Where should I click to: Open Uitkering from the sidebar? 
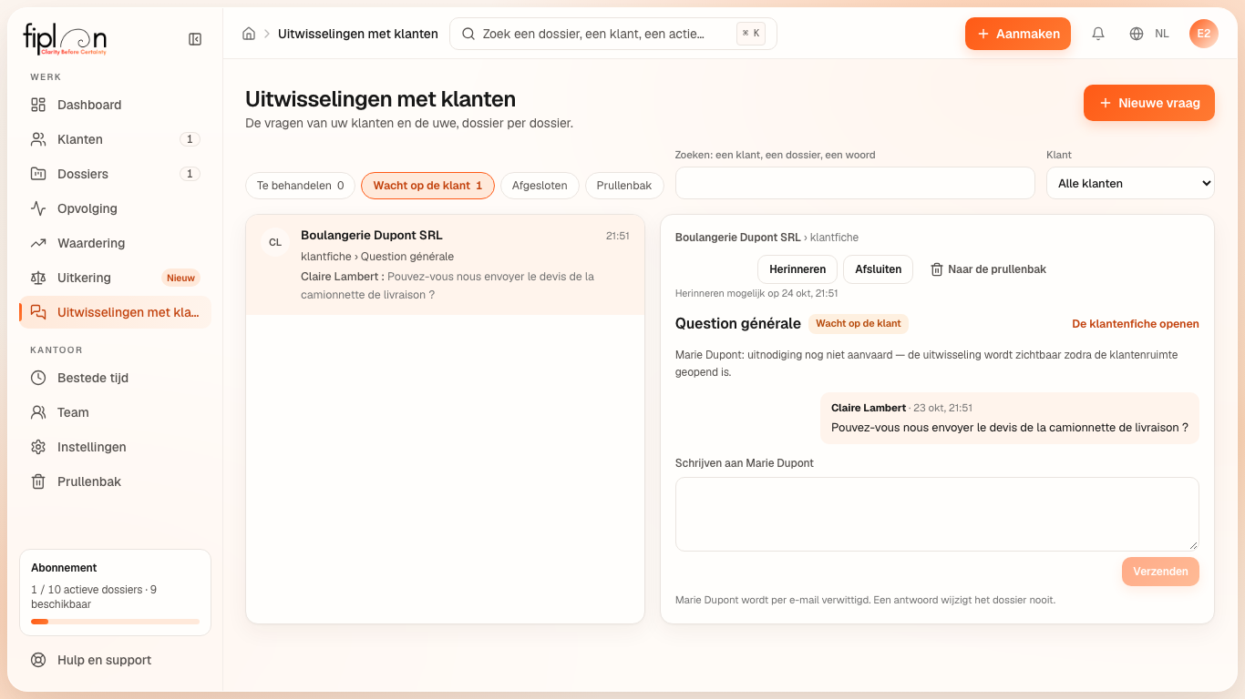115,278
